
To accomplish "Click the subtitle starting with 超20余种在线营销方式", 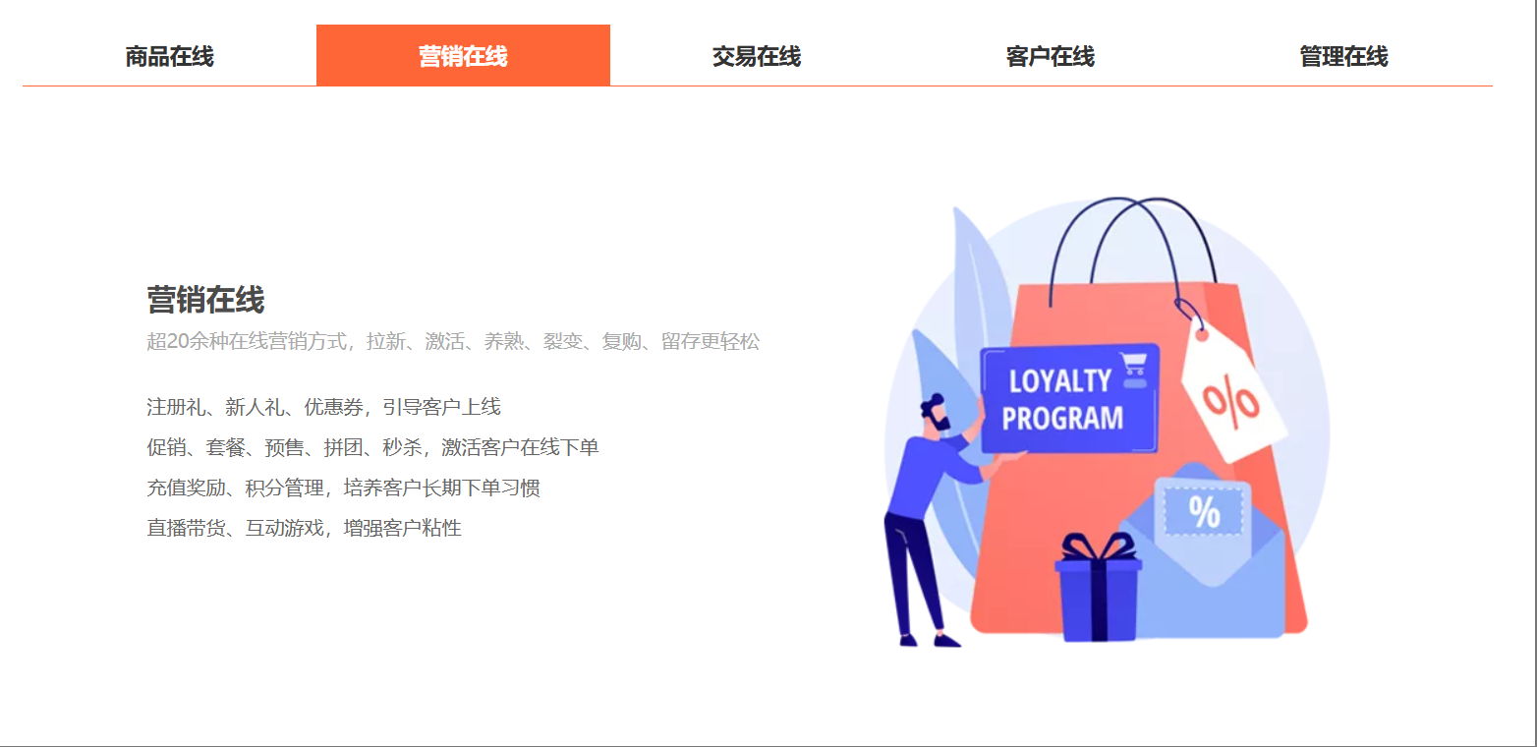I will [x=453, y=342].
